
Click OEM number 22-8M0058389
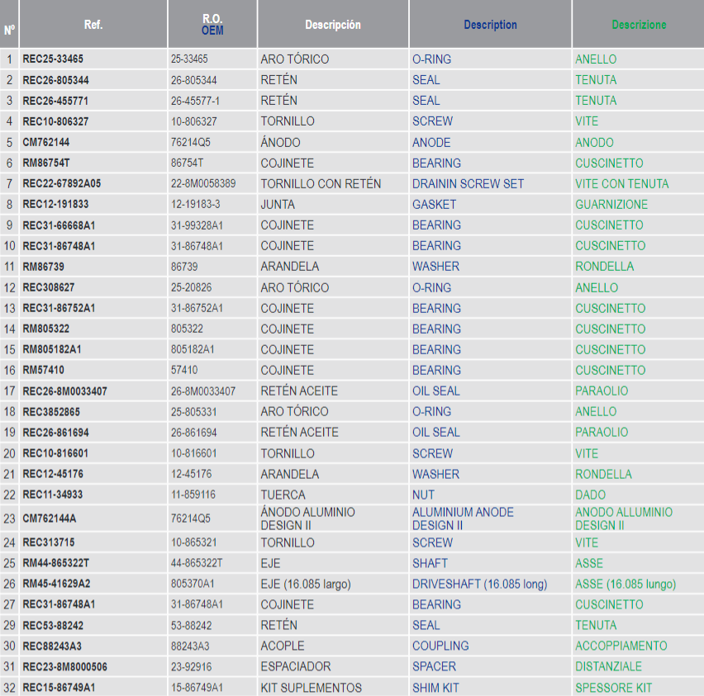[203, 184]
